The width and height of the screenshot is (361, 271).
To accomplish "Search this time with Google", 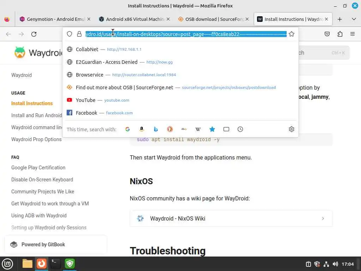I will (x=128, y=129).
